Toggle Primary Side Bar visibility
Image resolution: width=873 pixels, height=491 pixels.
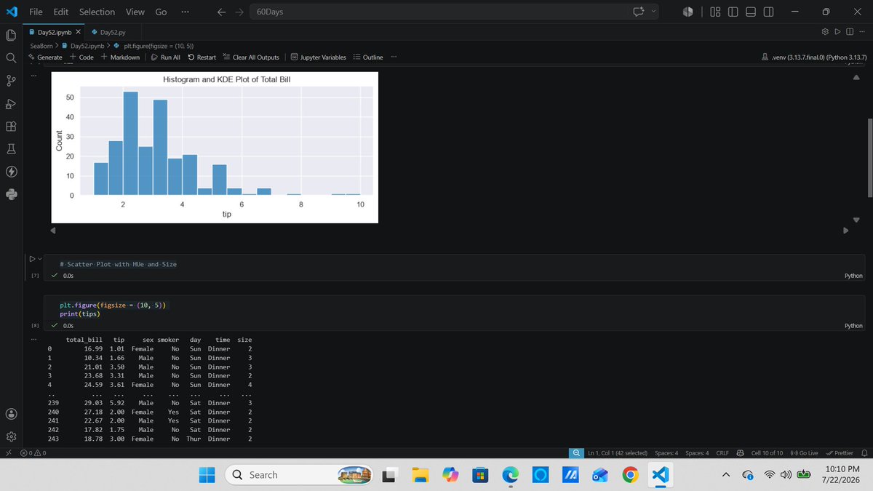(x=733, y=12)
